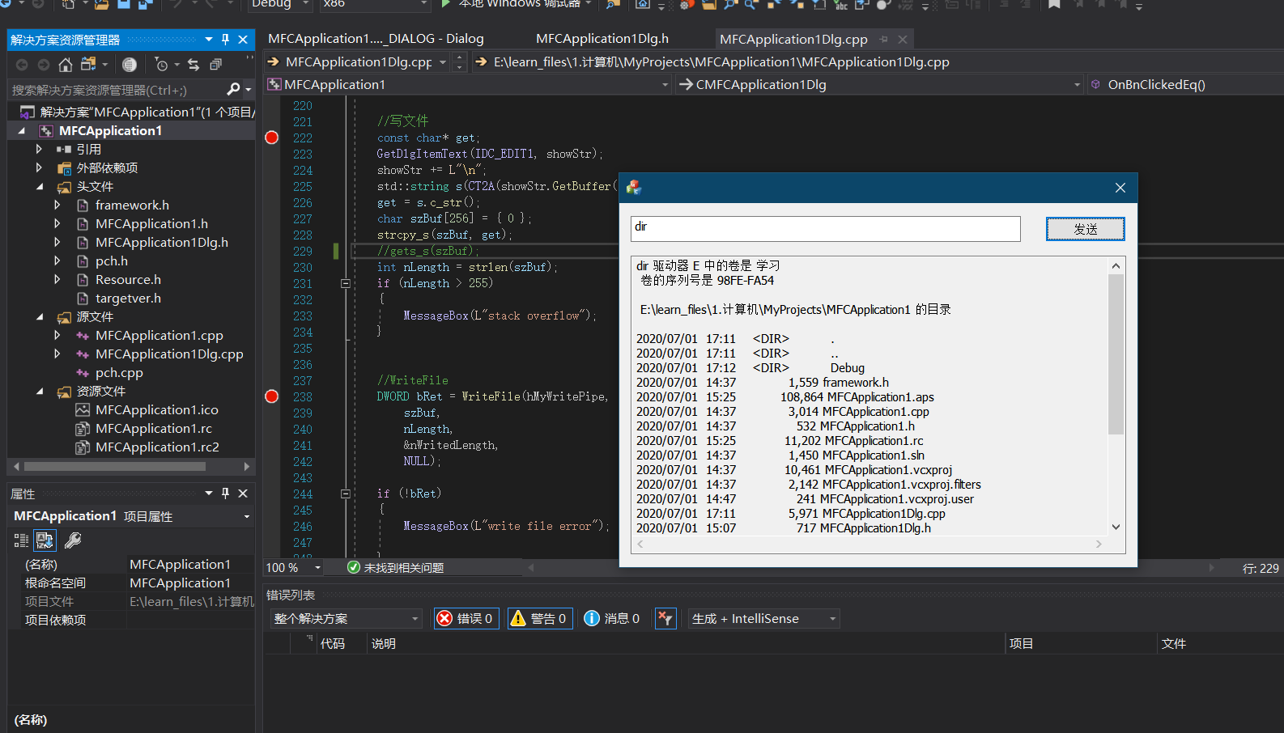Image resolution: width=1284 pixels, height=733 pixels.
Task: Expand the MFCApplication1Dlg.cpp source node
Action: click(x=57, y=354)
